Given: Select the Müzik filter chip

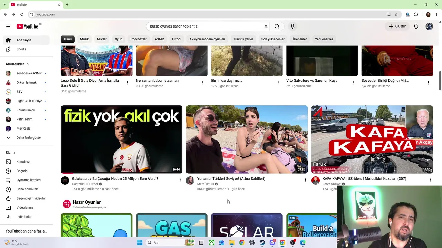Looking at the screenshot, I should (84, 39).
